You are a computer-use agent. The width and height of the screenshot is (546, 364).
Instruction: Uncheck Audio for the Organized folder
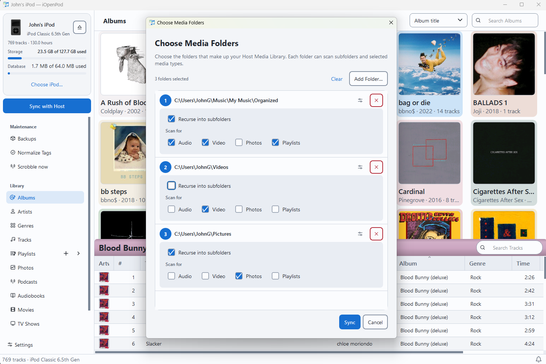(171, 143)
